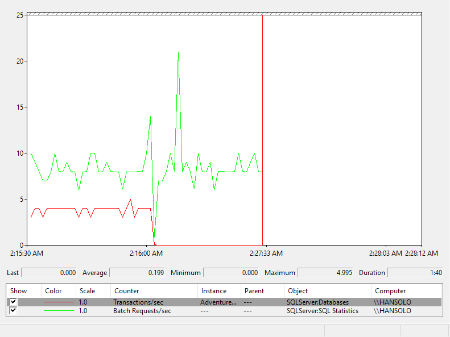This screenshot has height=337, width=450.
Task: Select the Batch Requests/sec counter row
Action: coord(224,311)
